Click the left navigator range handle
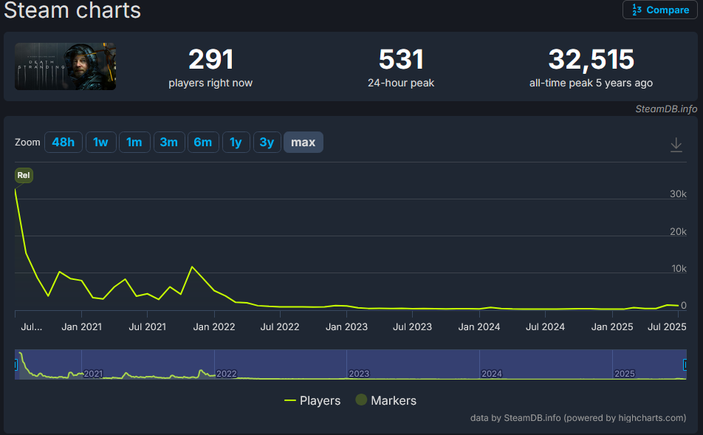Viewport: 703px width, 435px height. pyautogui.click(x=16, y=365)
